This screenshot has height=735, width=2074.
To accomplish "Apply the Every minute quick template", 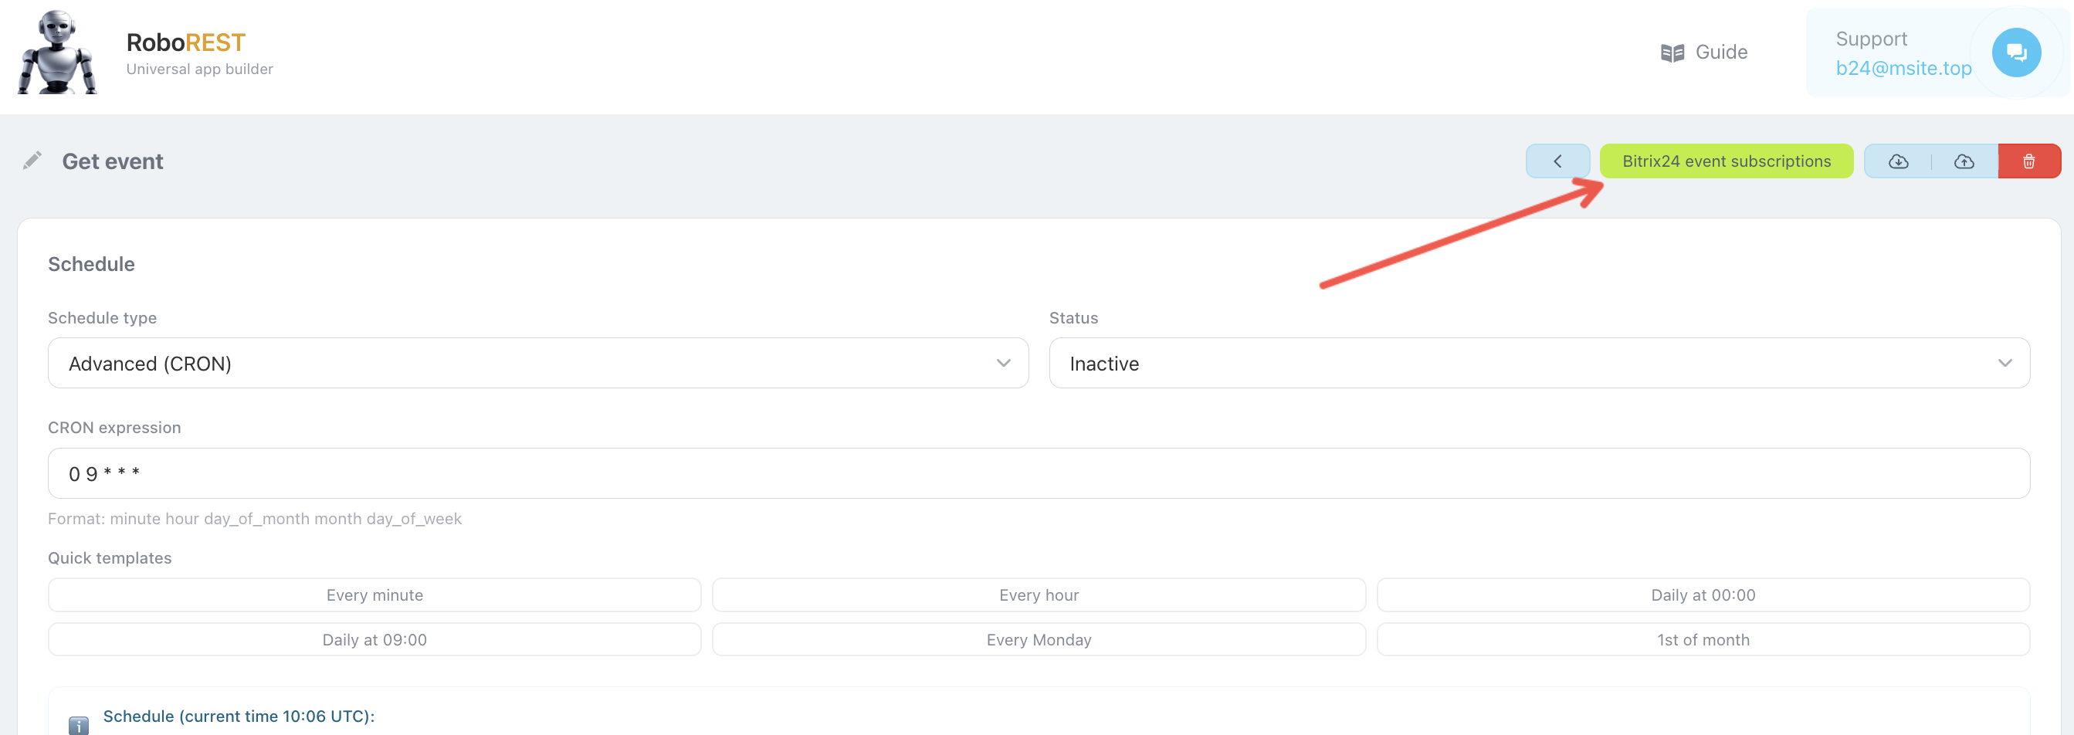I will click(374, 595).
